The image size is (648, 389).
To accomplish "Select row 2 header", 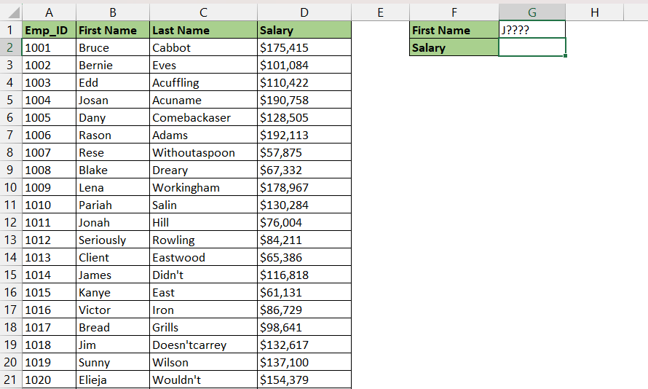I will coord(10,47).
